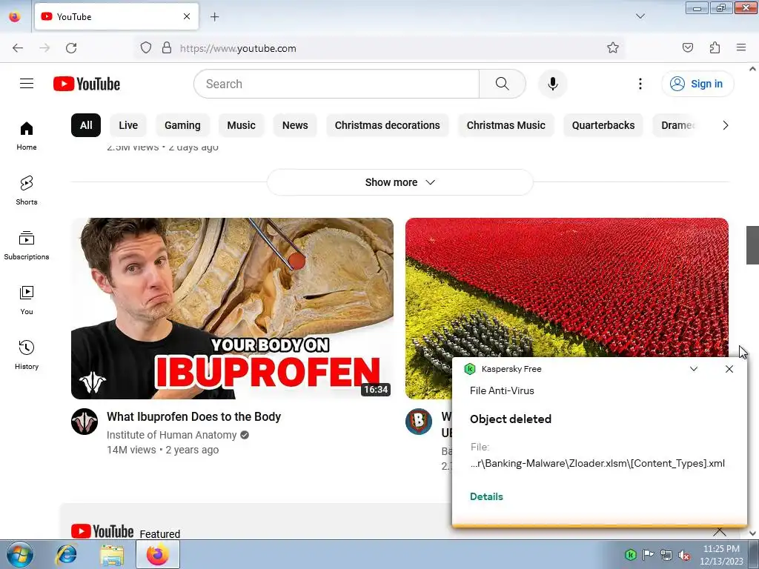Launch Internet Explorer from taskbar
759x569 pixels.
(x=66, y=554)
